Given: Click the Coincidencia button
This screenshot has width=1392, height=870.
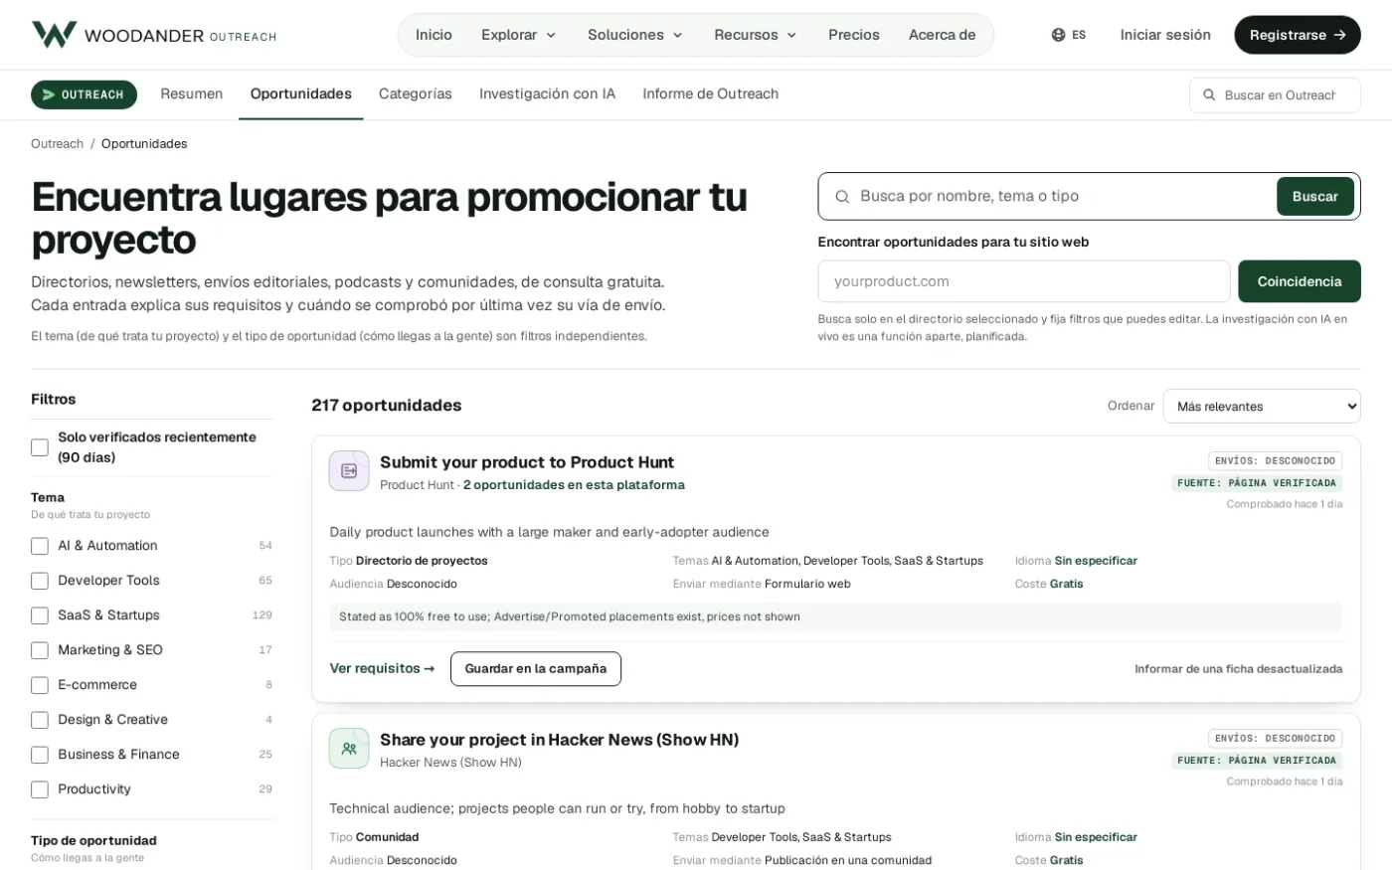Looking at the screenshot, I should pos(1300,281).
